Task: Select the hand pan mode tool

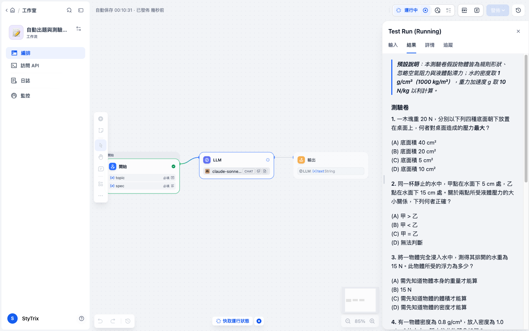Action: [x=101, y=157]
